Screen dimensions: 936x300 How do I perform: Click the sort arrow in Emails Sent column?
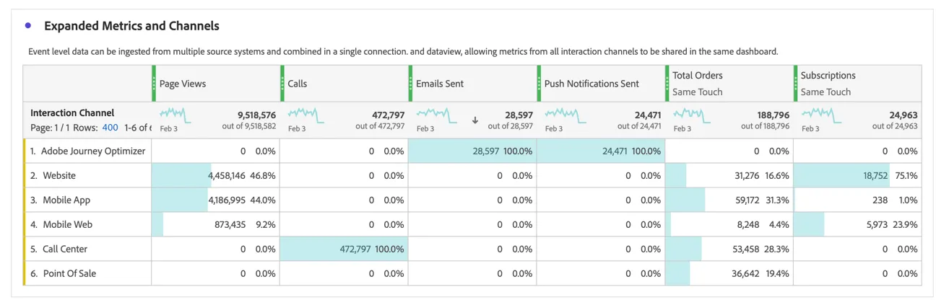474,120
